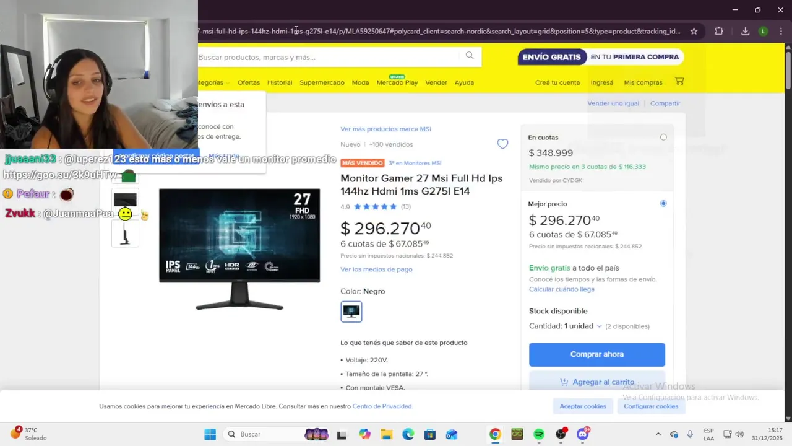Screen dimensions: 792x446
Task: Open the Historial menu item
Action: coord(280,82)
